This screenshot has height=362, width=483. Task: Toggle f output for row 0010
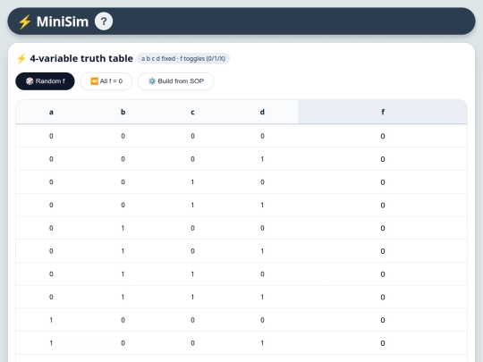click(x=383, y=182)
